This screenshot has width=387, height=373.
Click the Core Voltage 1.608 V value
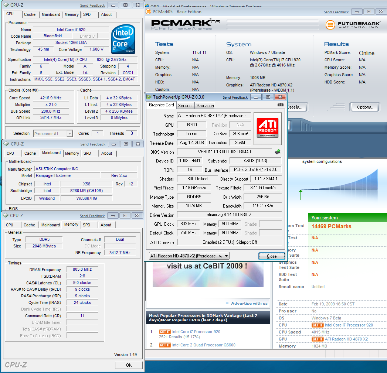pos(96,49)
